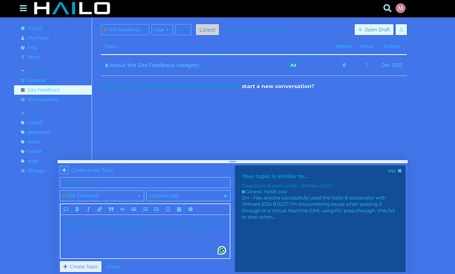Image resolution: width=455 pixels, height=274 pixels.
Task: Open the gstreamer tag
Action: (39, 132)
